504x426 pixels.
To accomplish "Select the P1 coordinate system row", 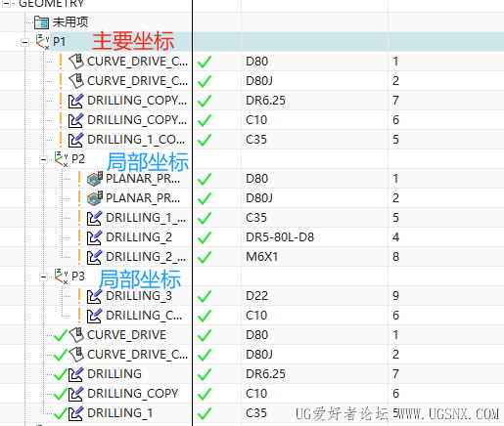I will (x=252, y=42).
